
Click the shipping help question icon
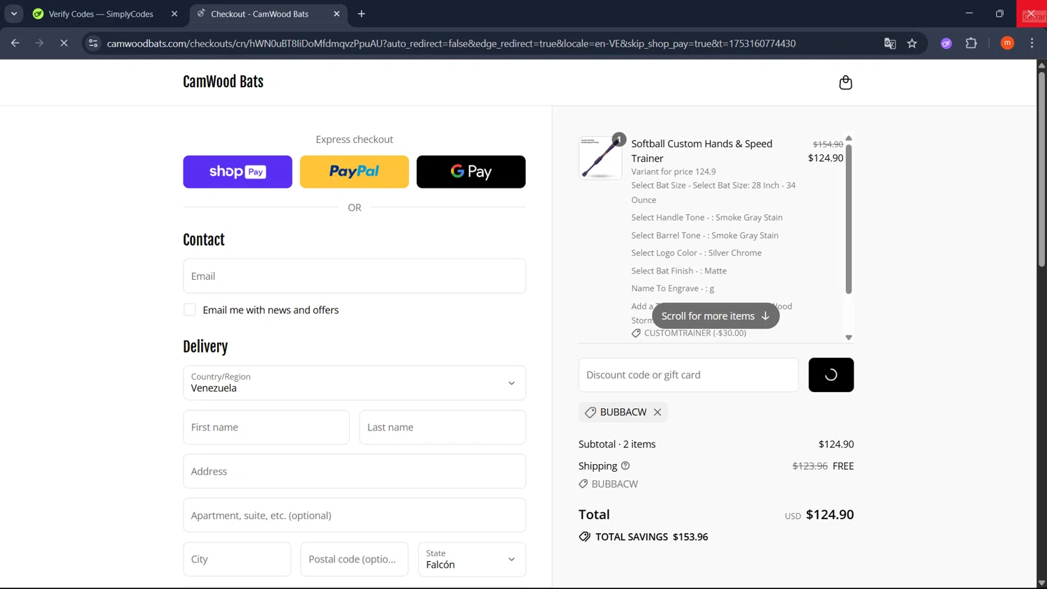[x=625, y=465]
